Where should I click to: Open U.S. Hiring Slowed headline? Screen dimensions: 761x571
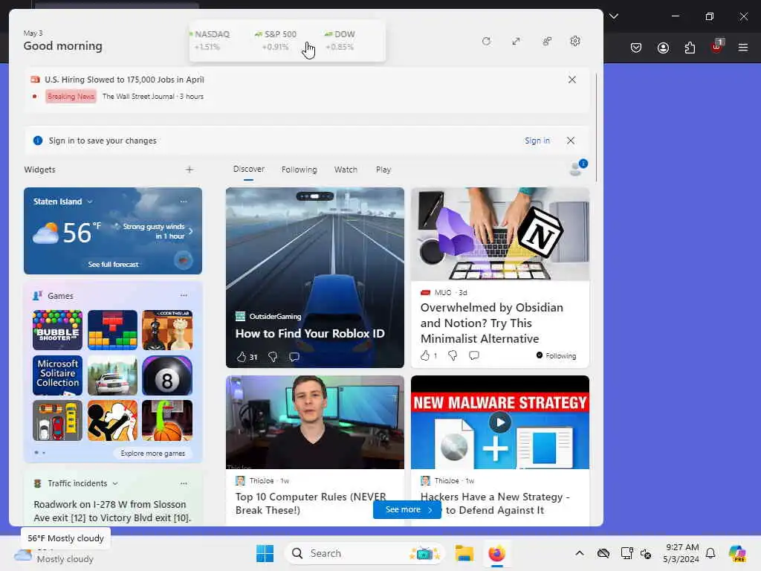(x=124, y=80)
